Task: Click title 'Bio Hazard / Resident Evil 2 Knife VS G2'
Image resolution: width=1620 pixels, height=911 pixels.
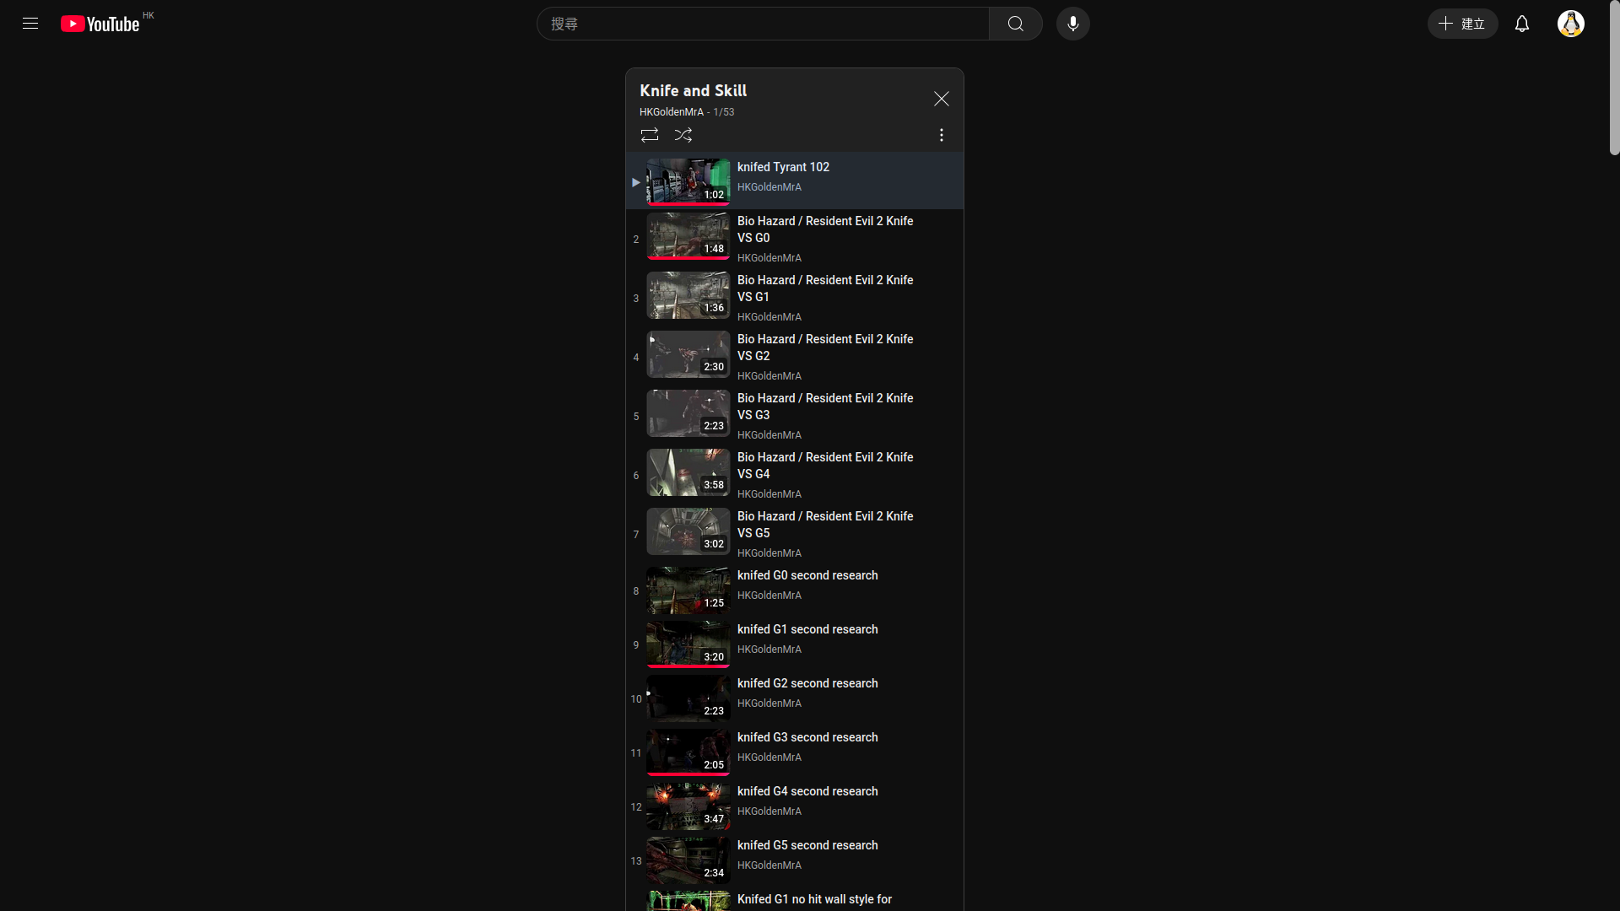Action: (825, 348)
